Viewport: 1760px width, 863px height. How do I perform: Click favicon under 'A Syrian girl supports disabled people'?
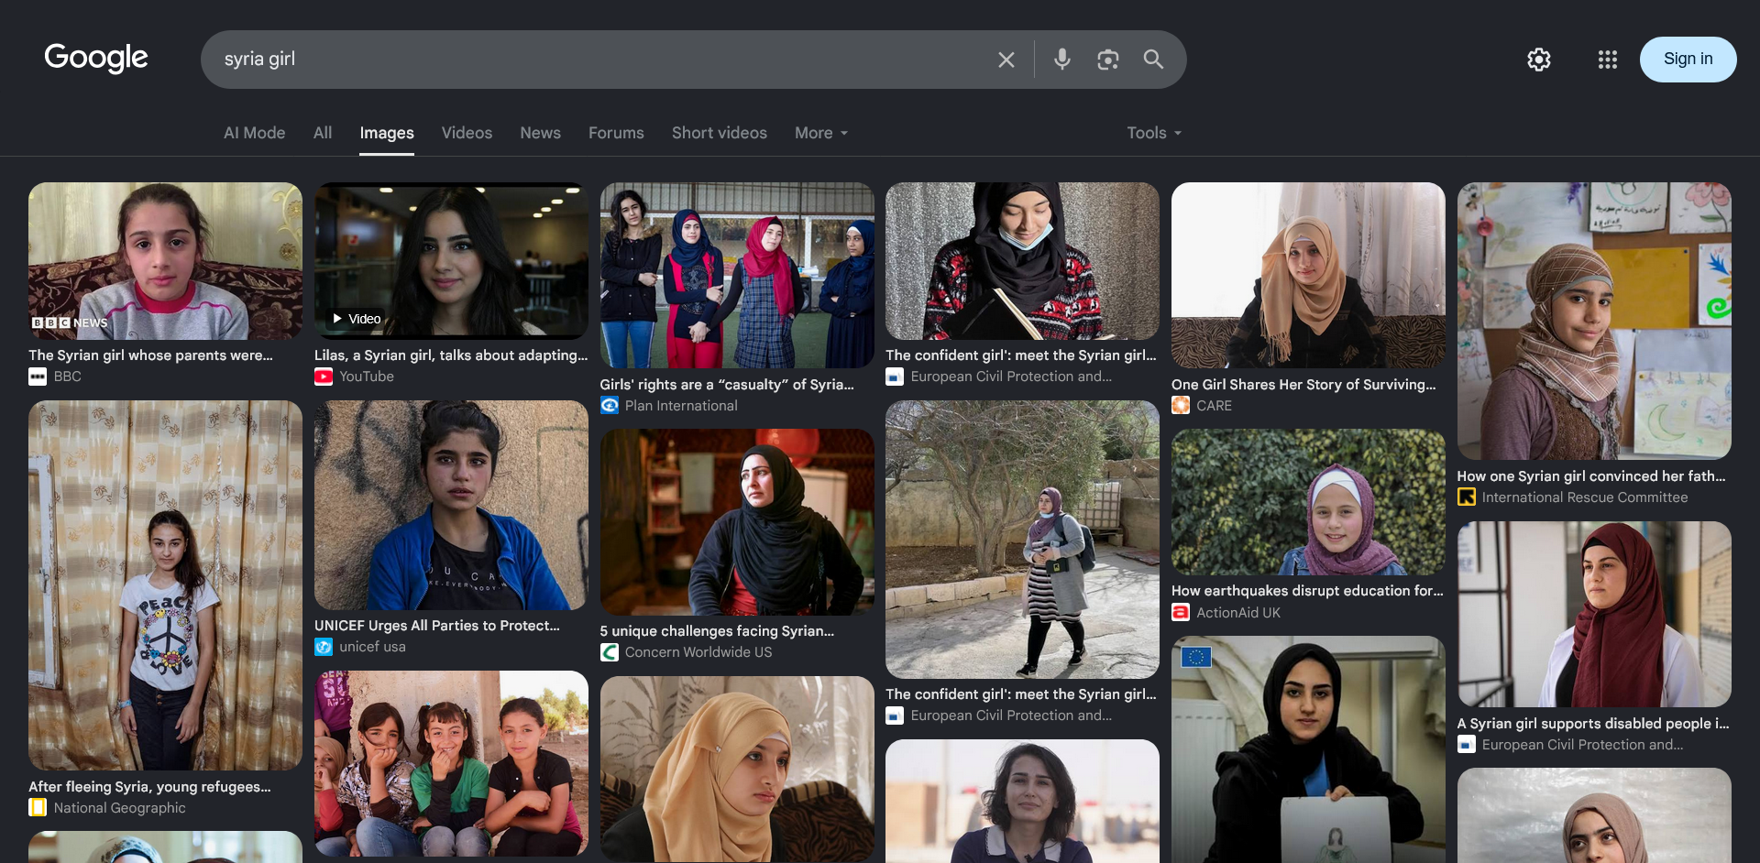[x=1467, y=745]
